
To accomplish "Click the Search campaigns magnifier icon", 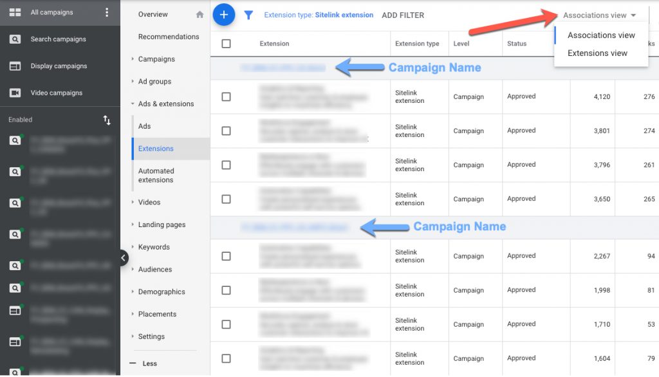I will coord(15,39).
